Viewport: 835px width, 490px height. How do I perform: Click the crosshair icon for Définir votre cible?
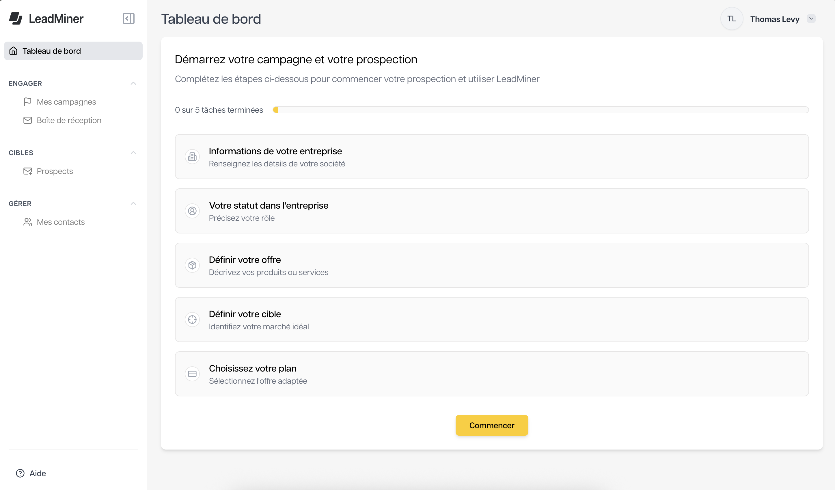[x=192, y=320]
